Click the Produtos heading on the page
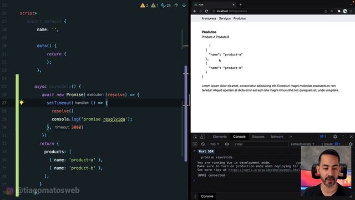The width and height of the screenshot is (355, 200). [209, 32]
